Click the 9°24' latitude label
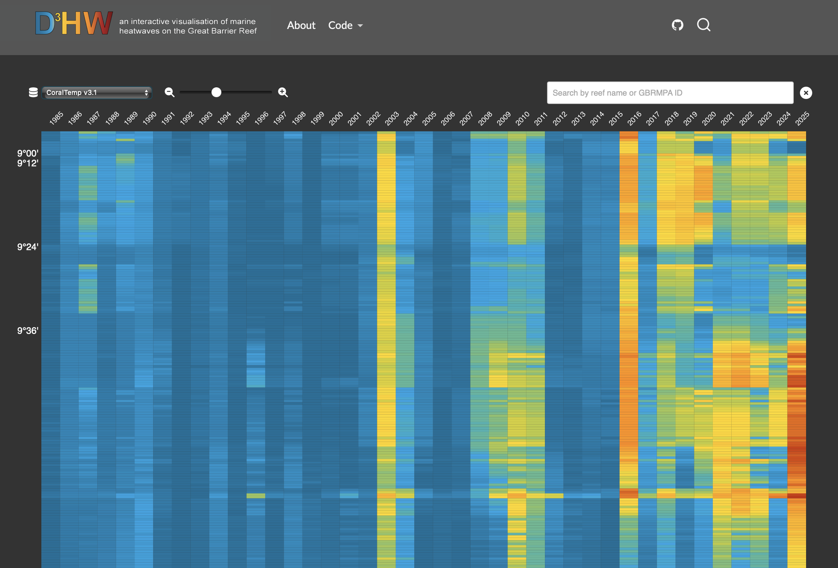This screenshot has height=568, width=838. 28,247
